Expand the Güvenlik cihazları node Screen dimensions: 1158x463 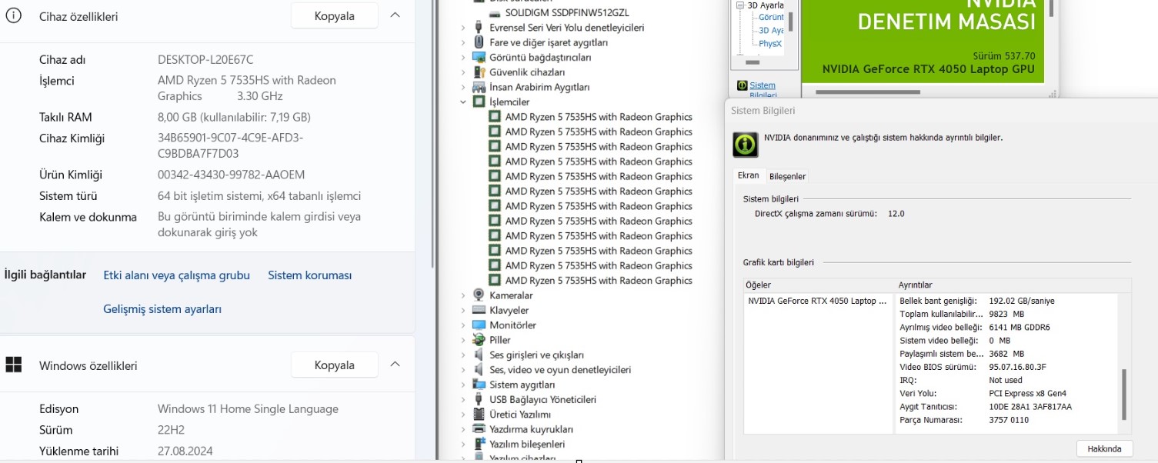(463, 72)
